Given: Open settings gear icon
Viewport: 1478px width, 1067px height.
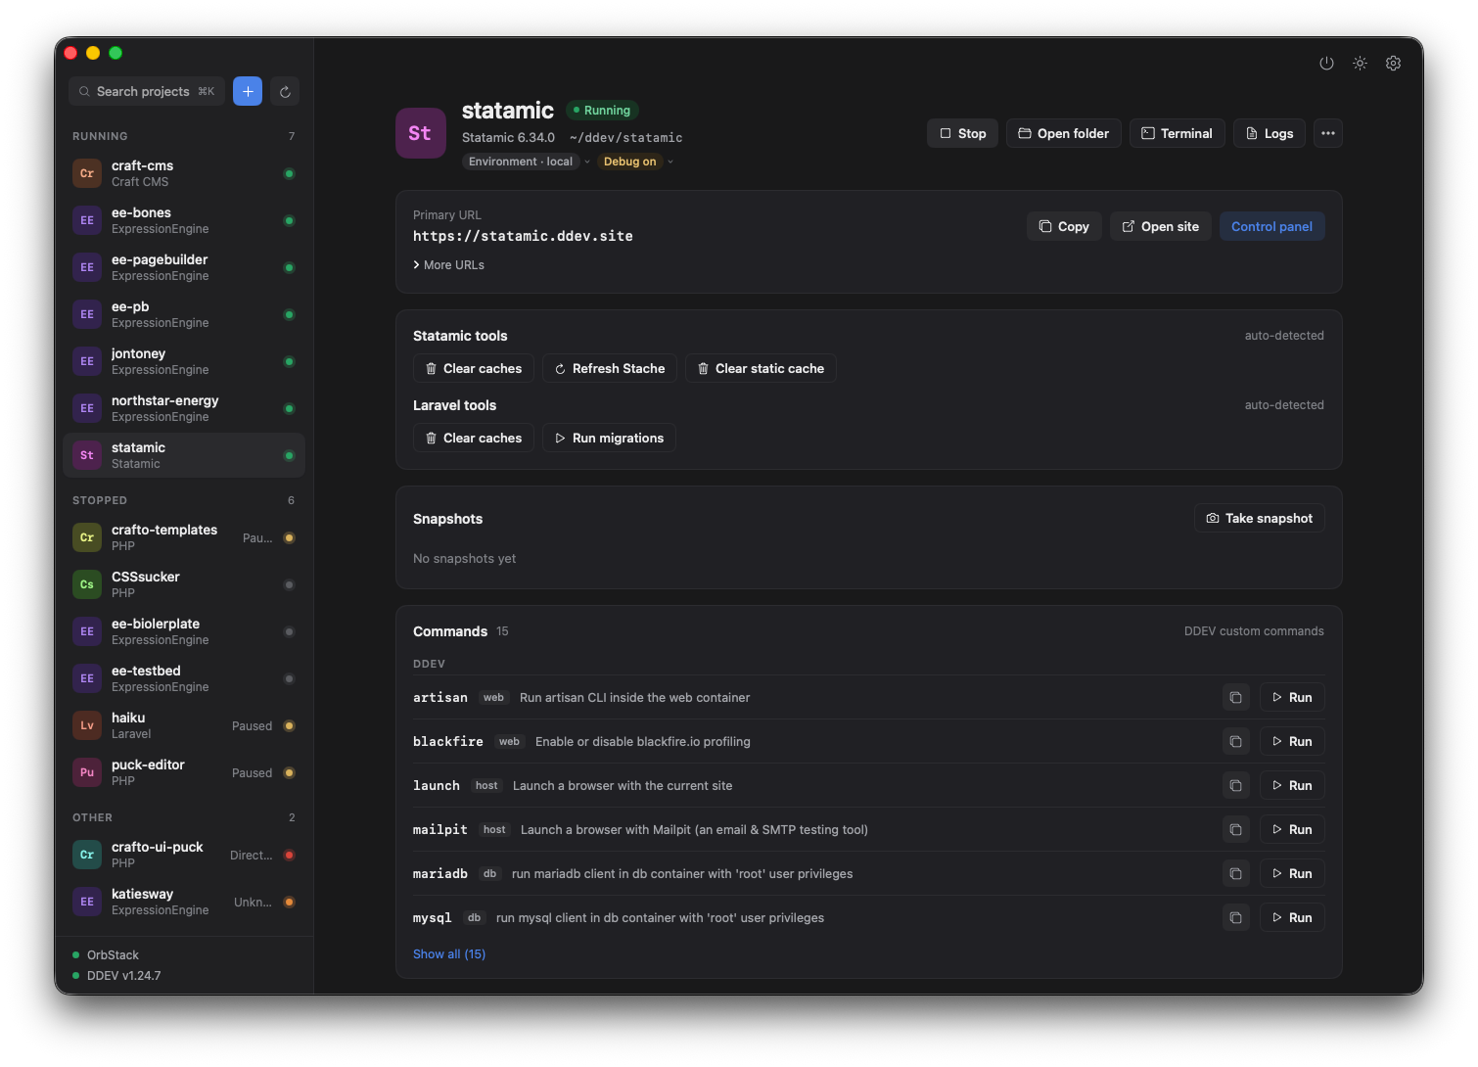Looking at the screenshot, I should [1393, 63].
